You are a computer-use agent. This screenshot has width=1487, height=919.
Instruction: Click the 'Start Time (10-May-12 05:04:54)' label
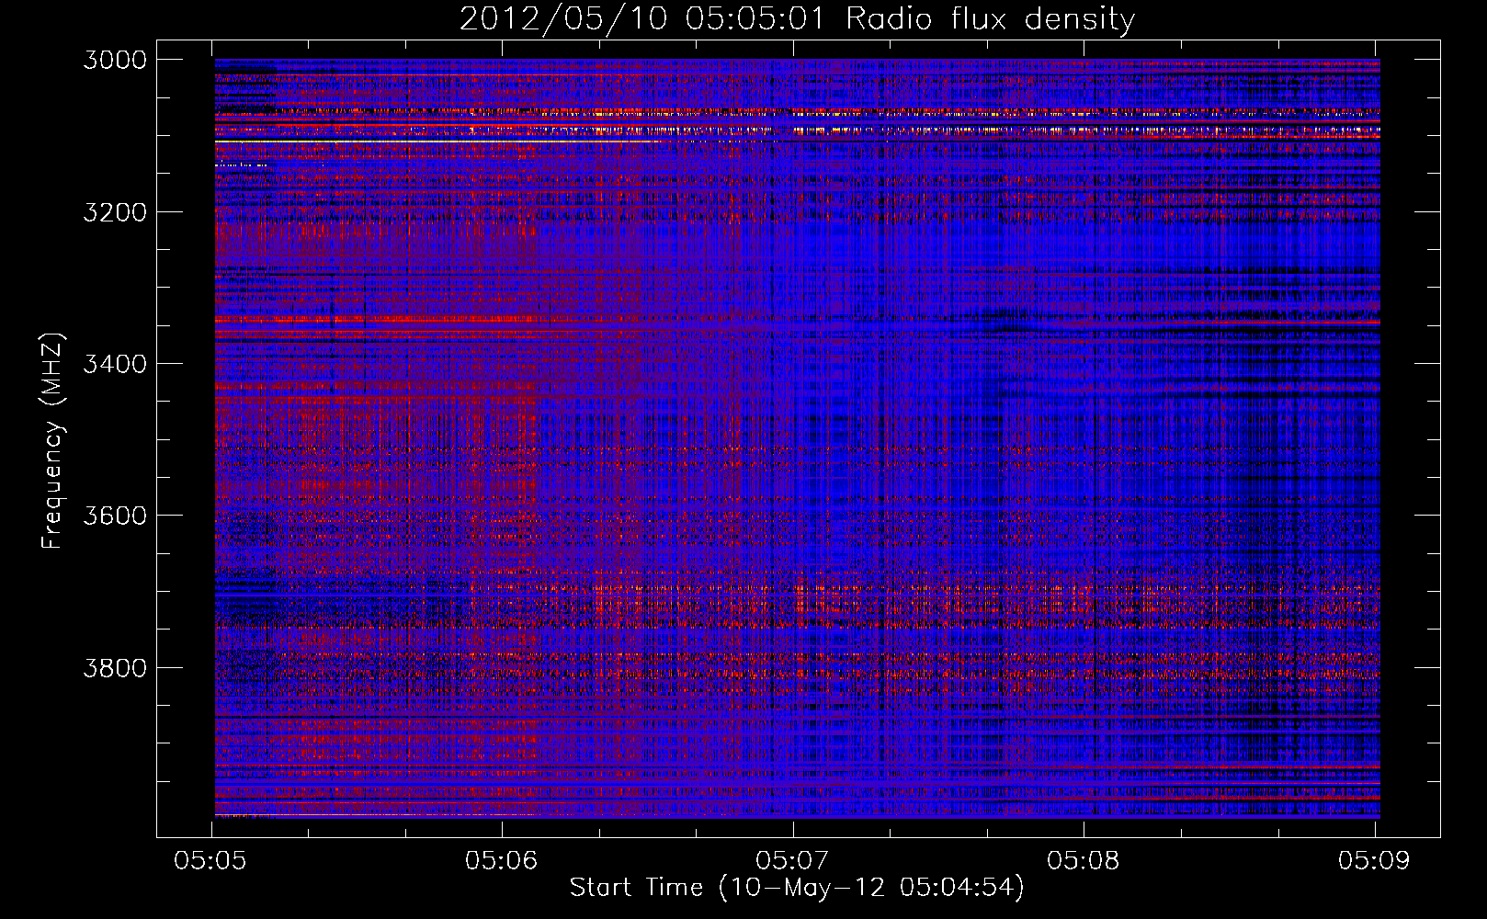797,888
